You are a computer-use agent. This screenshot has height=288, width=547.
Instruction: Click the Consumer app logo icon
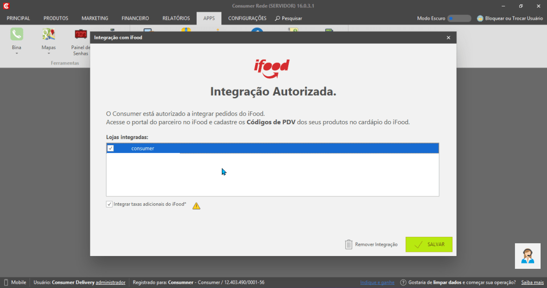coord(6,6)
